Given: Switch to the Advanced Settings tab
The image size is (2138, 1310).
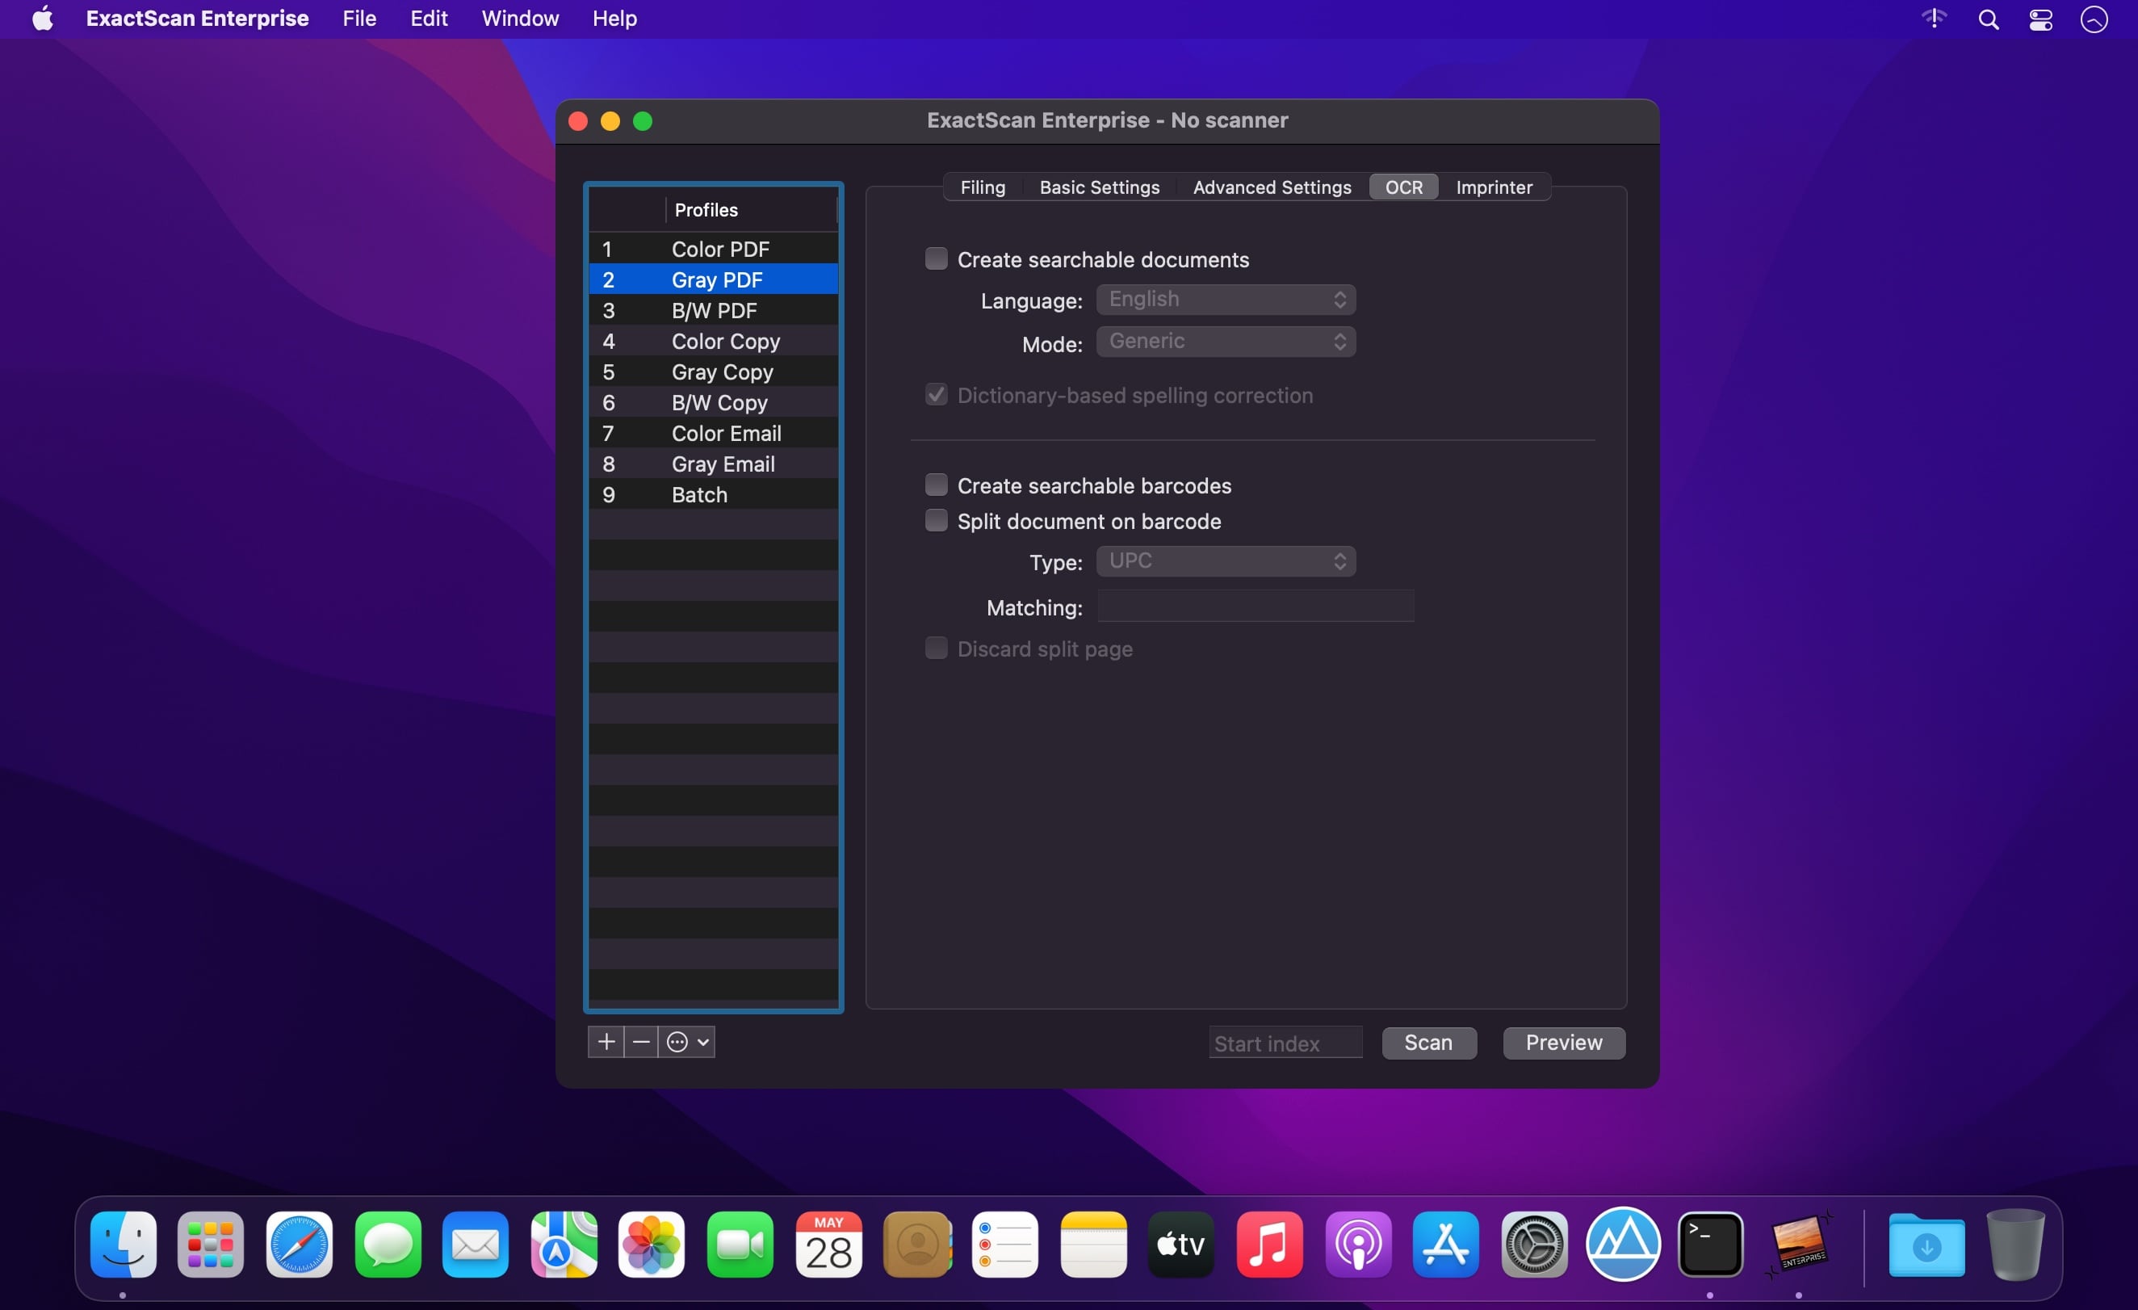Looking at the screenshot, I should point(1271,187).
